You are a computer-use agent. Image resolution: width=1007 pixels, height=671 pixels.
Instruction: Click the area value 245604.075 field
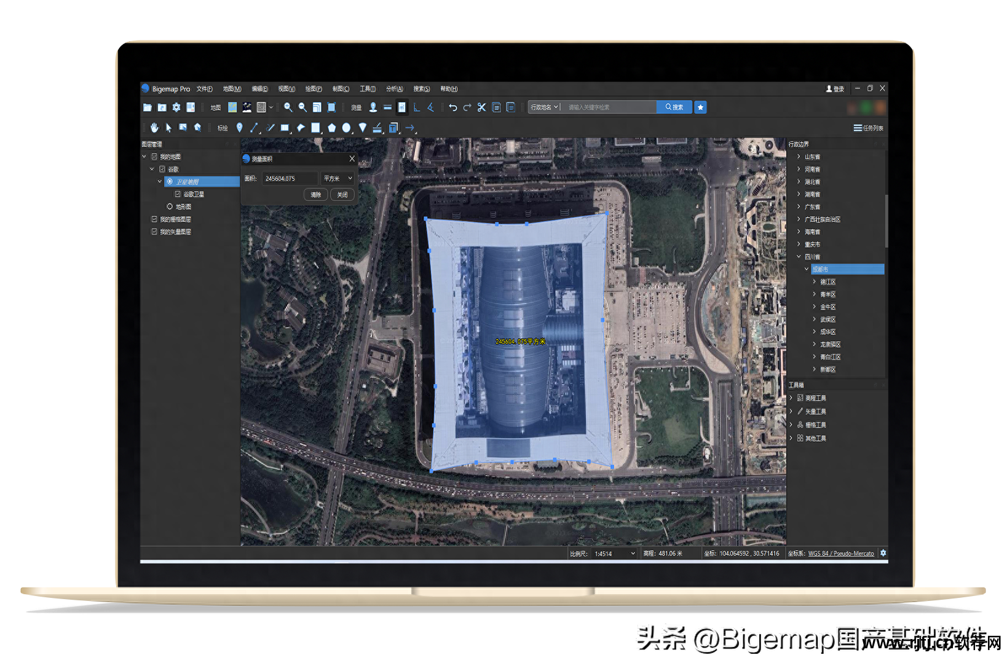click(290, 178)
